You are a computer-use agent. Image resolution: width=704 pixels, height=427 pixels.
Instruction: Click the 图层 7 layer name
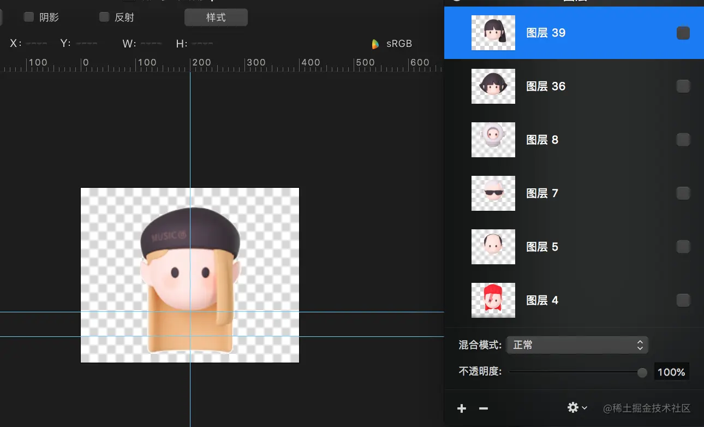tap(542, 193)
